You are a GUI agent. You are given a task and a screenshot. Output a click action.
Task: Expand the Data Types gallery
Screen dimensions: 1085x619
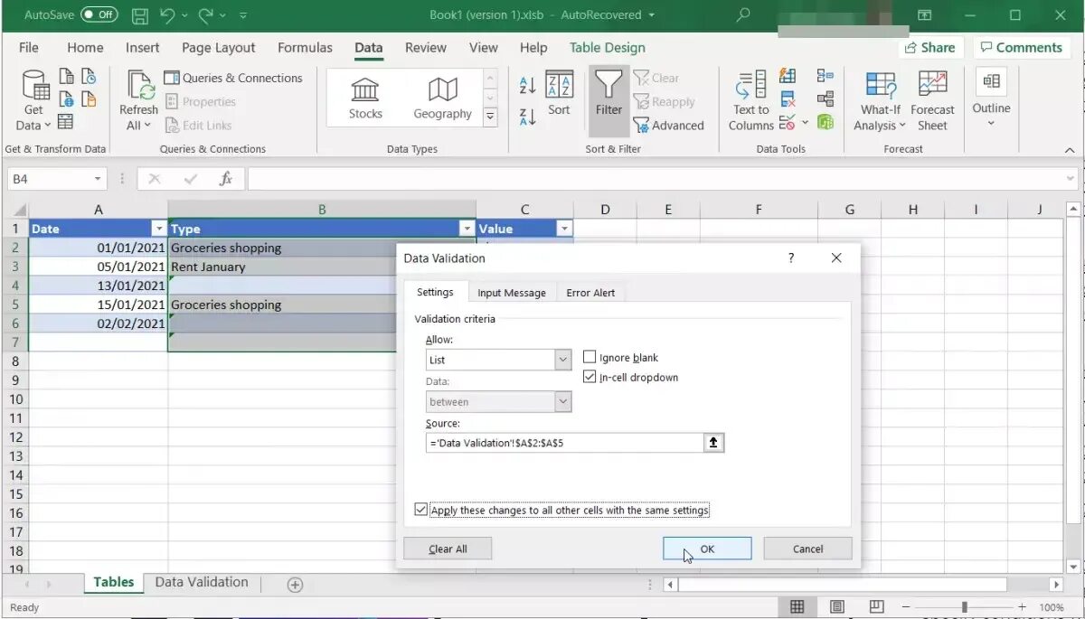click(x=490, y=117)
